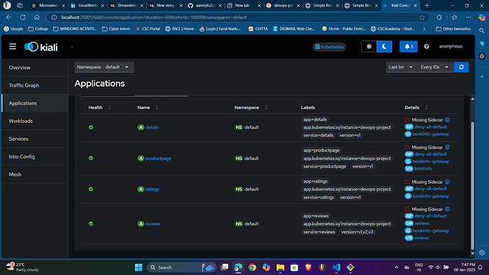The image size is (489, 275).
Task: Open the productpage application link
Action: pos(158,158)
